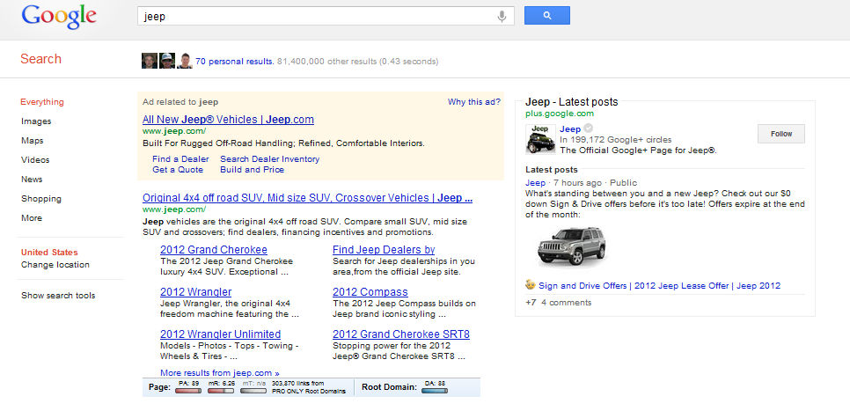Click the microphone voice search icon
Viewport: 850px width, 411px height.
(502, 16)
